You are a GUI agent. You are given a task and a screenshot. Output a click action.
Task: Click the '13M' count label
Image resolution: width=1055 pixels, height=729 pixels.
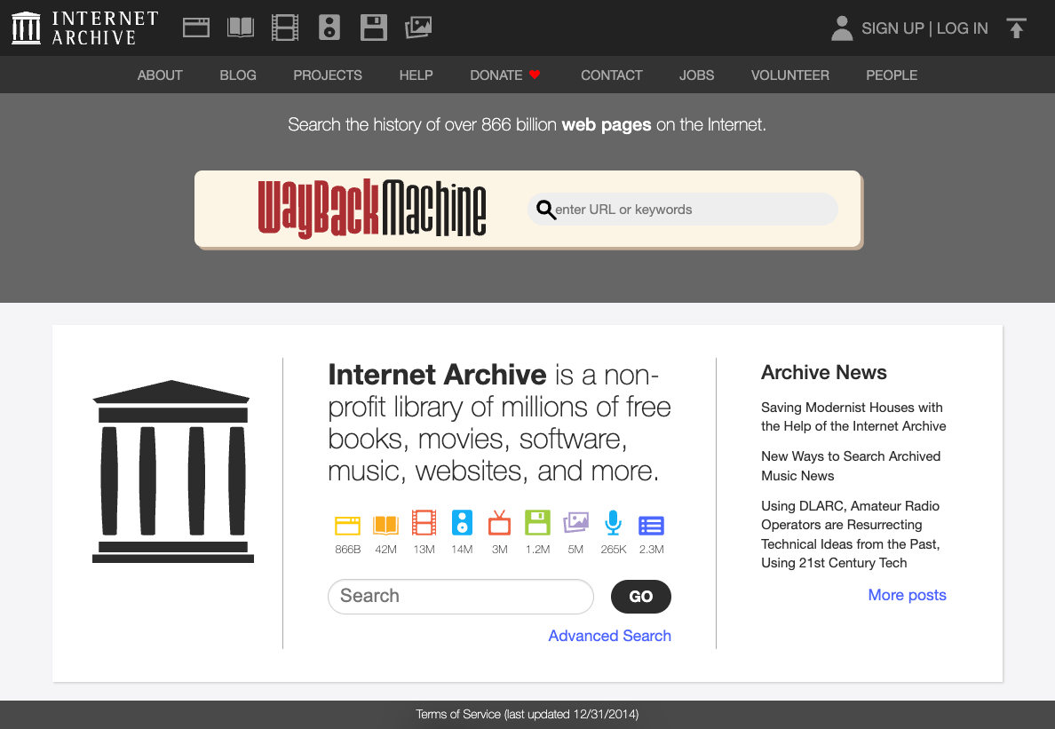[x=424, y=550]
